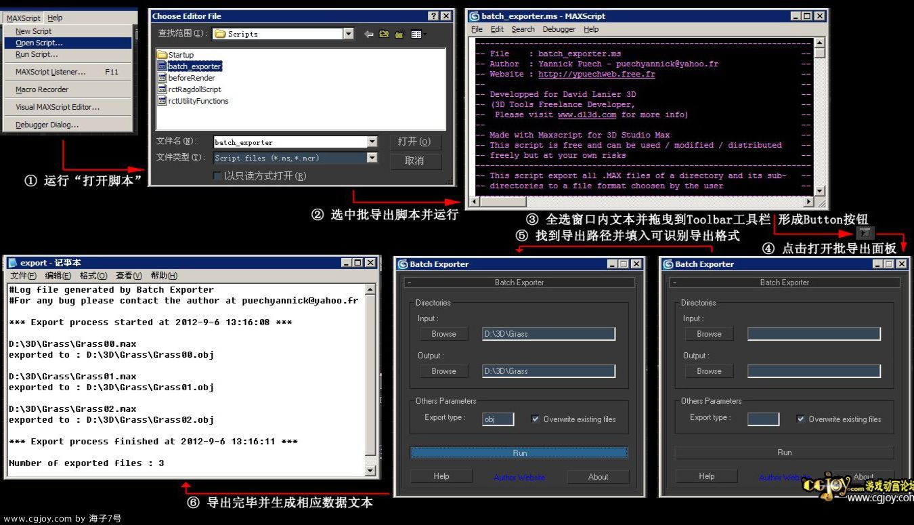914x525 pixels.
Task: Click About in the filled Batch Exporter
Action: tap(599, 477)
